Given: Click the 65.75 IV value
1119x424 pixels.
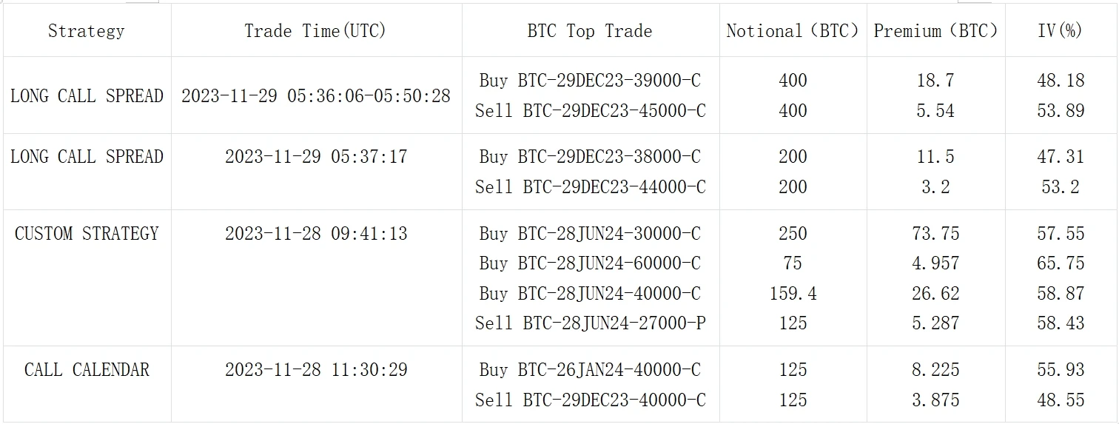Looking at the screenshot, I should point(1061,263).
